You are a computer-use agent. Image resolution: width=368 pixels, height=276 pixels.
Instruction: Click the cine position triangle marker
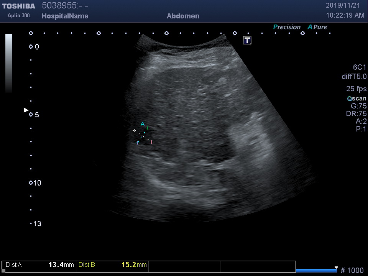(x=336, y=268)
